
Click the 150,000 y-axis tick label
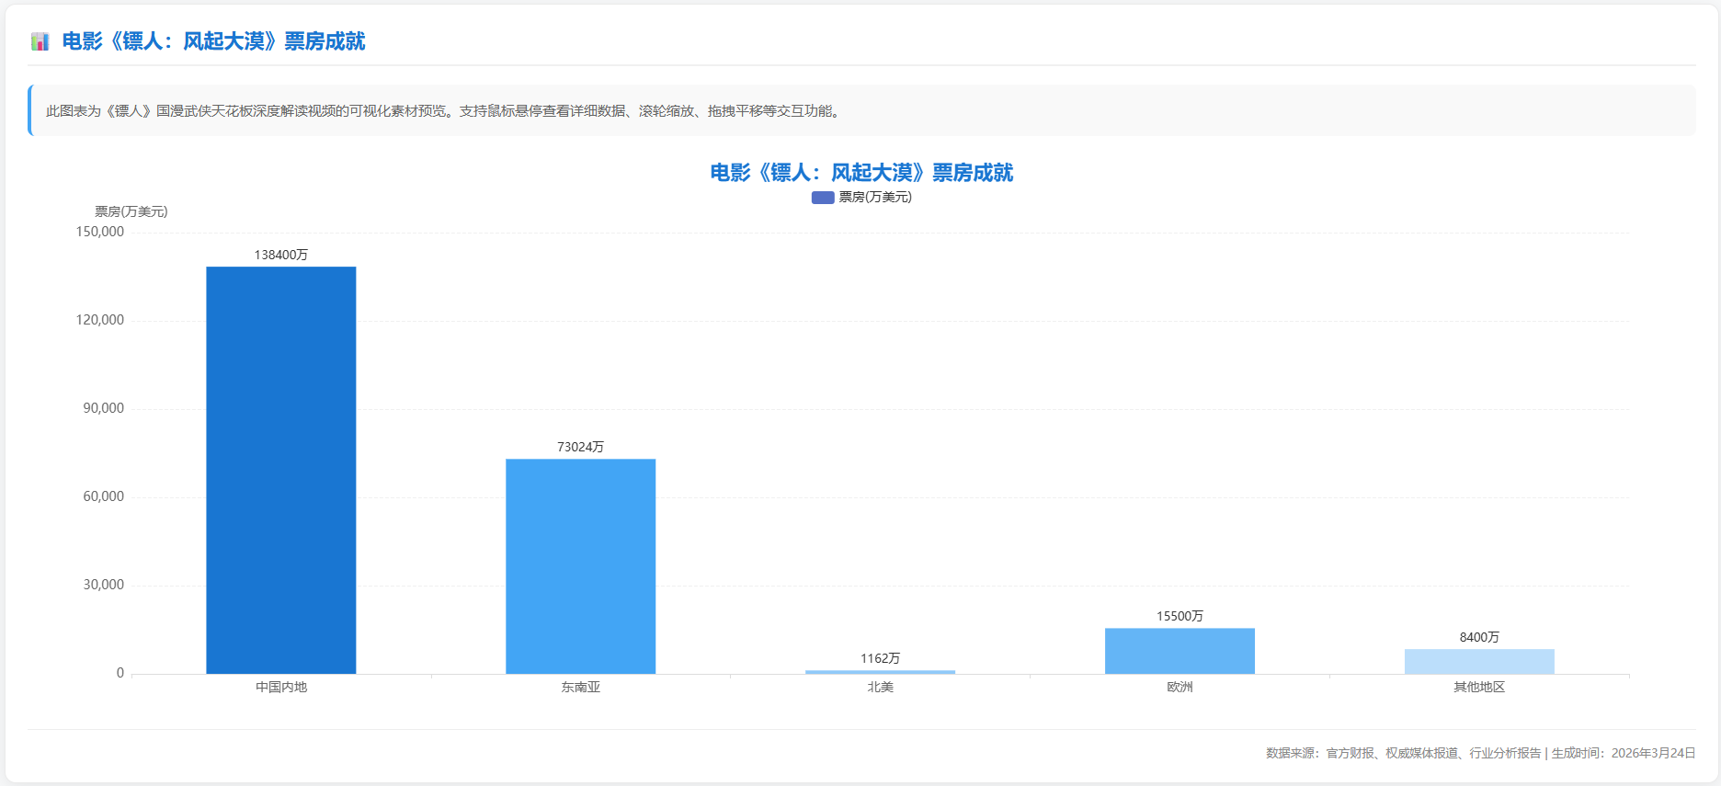coord(99,232)
